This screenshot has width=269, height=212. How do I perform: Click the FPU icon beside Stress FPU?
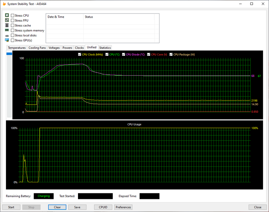(x=7, y=20)
